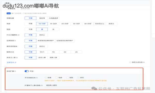Click info icon beside 自动扩量 label
The height and width of the screenshot is (93, 155).
click(15, 71)
